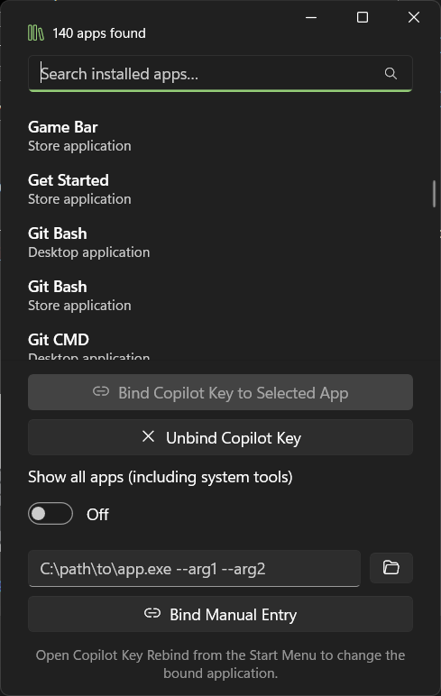Click the link icon on Bind Manual Entry
Image resolution: width=441 pixels, height=696 pixels.
click(152, 613)
